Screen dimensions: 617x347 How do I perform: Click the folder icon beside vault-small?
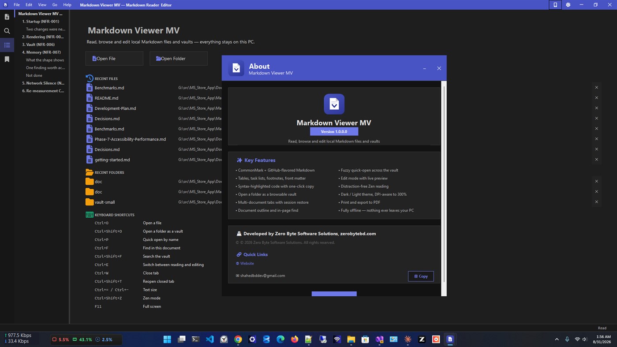(90, 202)
